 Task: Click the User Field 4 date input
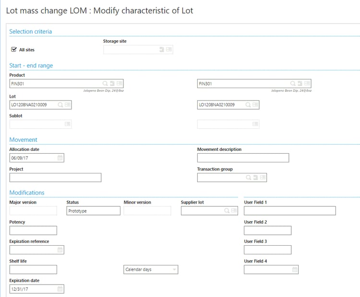(x=271, y=270)
